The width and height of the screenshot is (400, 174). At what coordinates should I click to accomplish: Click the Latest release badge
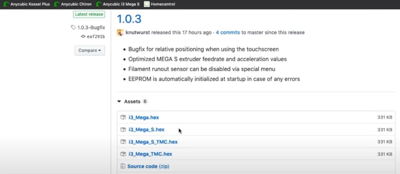[89, 14]
